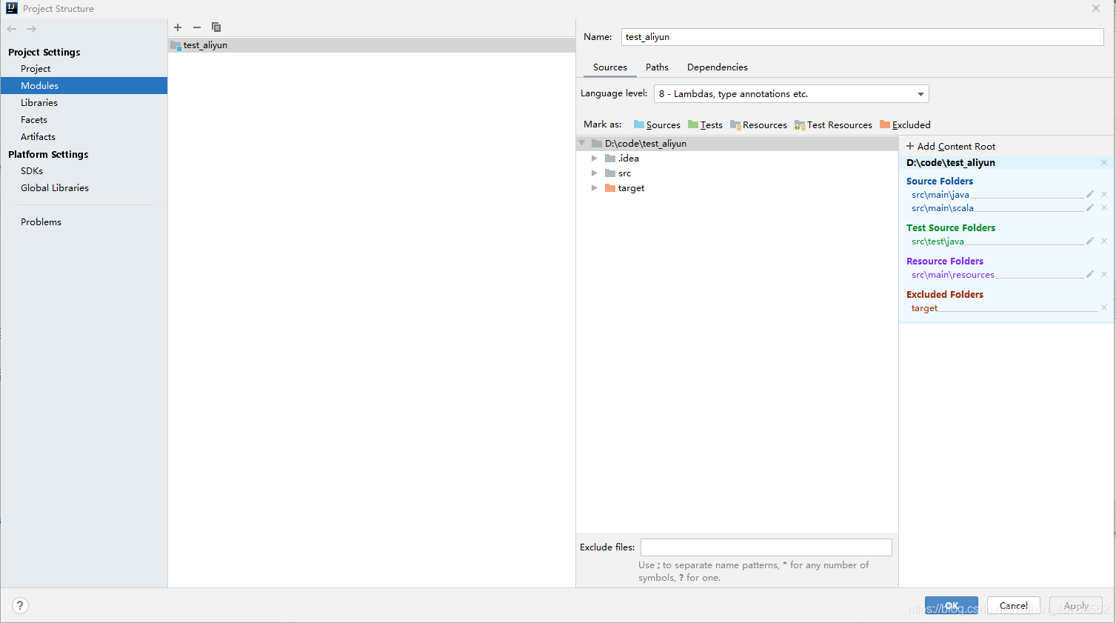Click the back navigation arrow

(12, 29)
